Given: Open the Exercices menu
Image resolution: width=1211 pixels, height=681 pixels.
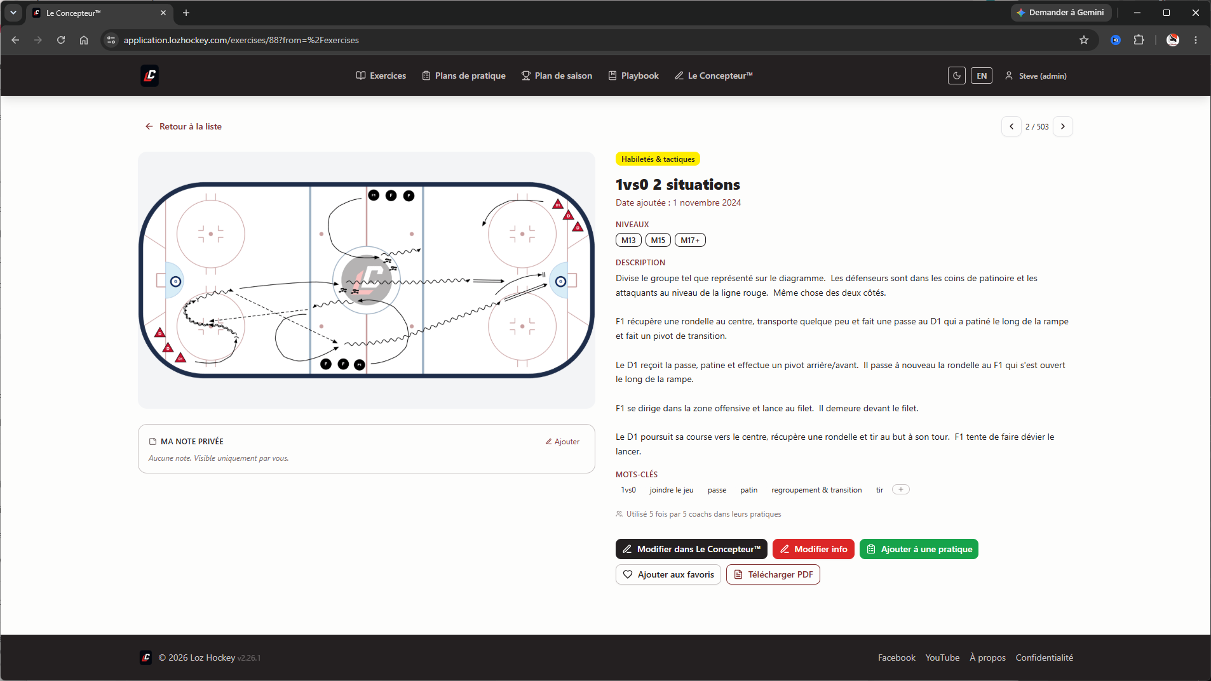Looking at the screenshot, I should (381, 76).
